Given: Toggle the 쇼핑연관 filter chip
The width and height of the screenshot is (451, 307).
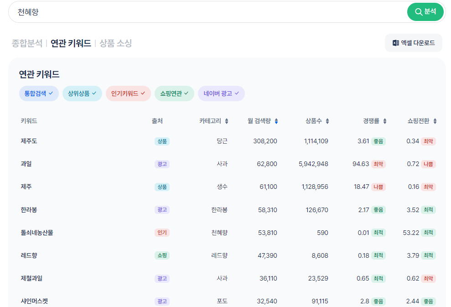Looking at the screenshot, I should 174,94.
